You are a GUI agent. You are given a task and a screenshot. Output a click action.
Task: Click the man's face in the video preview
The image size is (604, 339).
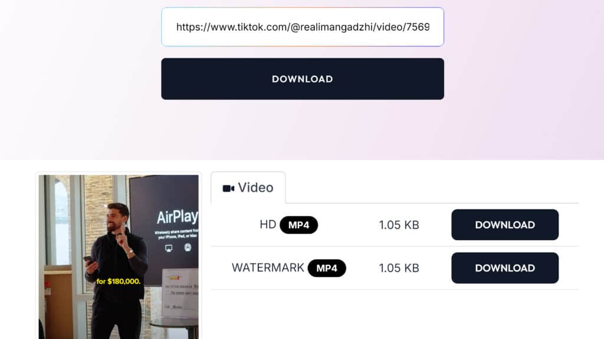pyautogui.click(x=115, y=220)
